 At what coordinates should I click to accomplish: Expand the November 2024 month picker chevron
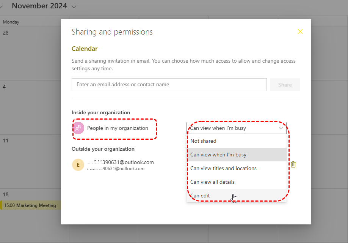[x=74, y=6]
